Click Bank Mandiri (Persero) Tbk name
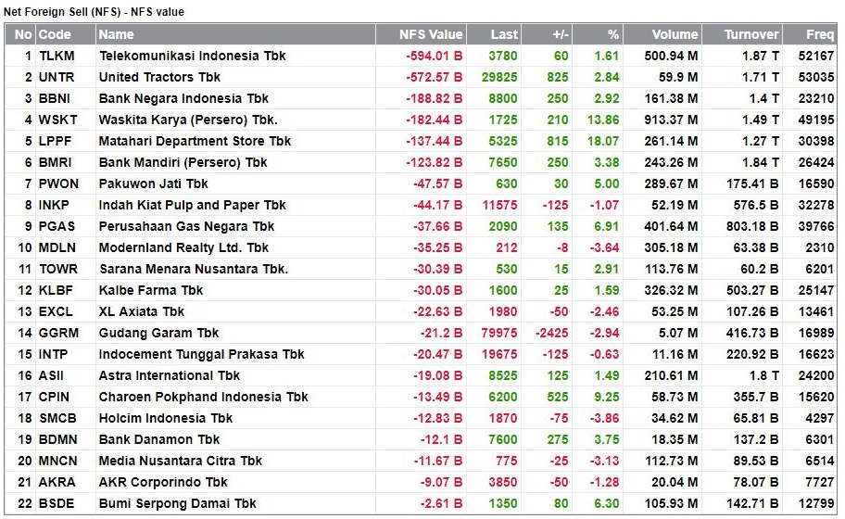Viewport: 845px width, 519px height. point(183,162)
